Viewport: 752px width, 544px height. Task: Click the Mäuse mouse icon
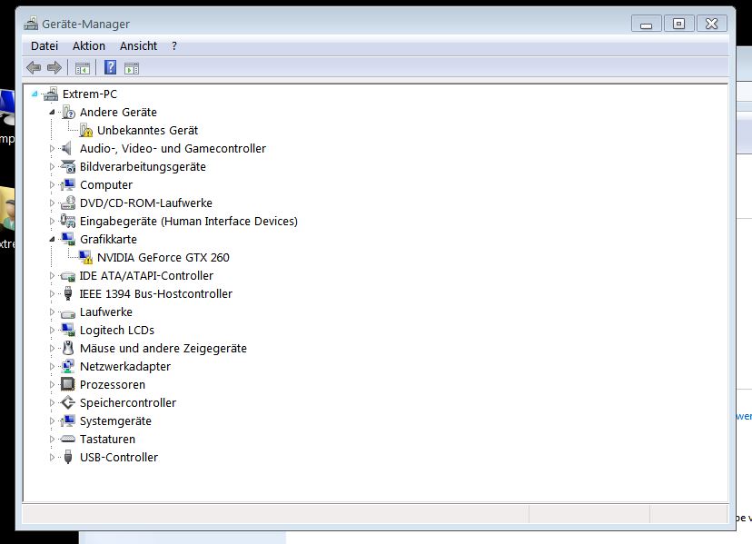point(68,348)
